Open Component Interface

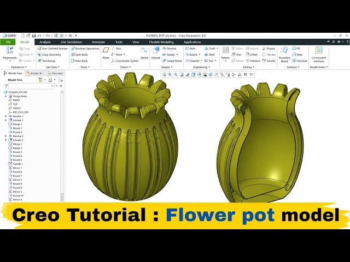tap(319, 55)
